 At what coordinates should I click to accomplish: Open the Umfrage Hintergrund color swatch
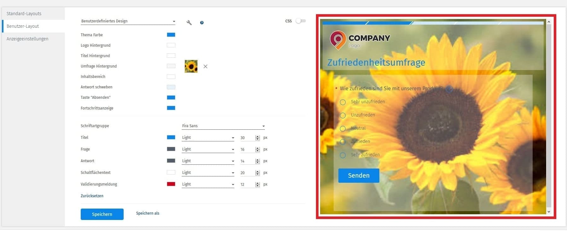coord(171,66)
